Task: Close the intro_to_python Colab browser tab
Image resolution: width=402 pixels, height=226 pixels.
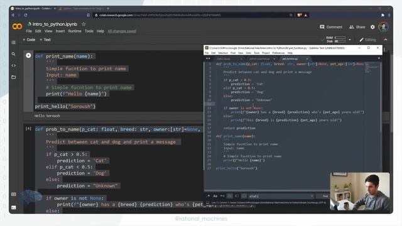Action: click(x=55, y=8)
